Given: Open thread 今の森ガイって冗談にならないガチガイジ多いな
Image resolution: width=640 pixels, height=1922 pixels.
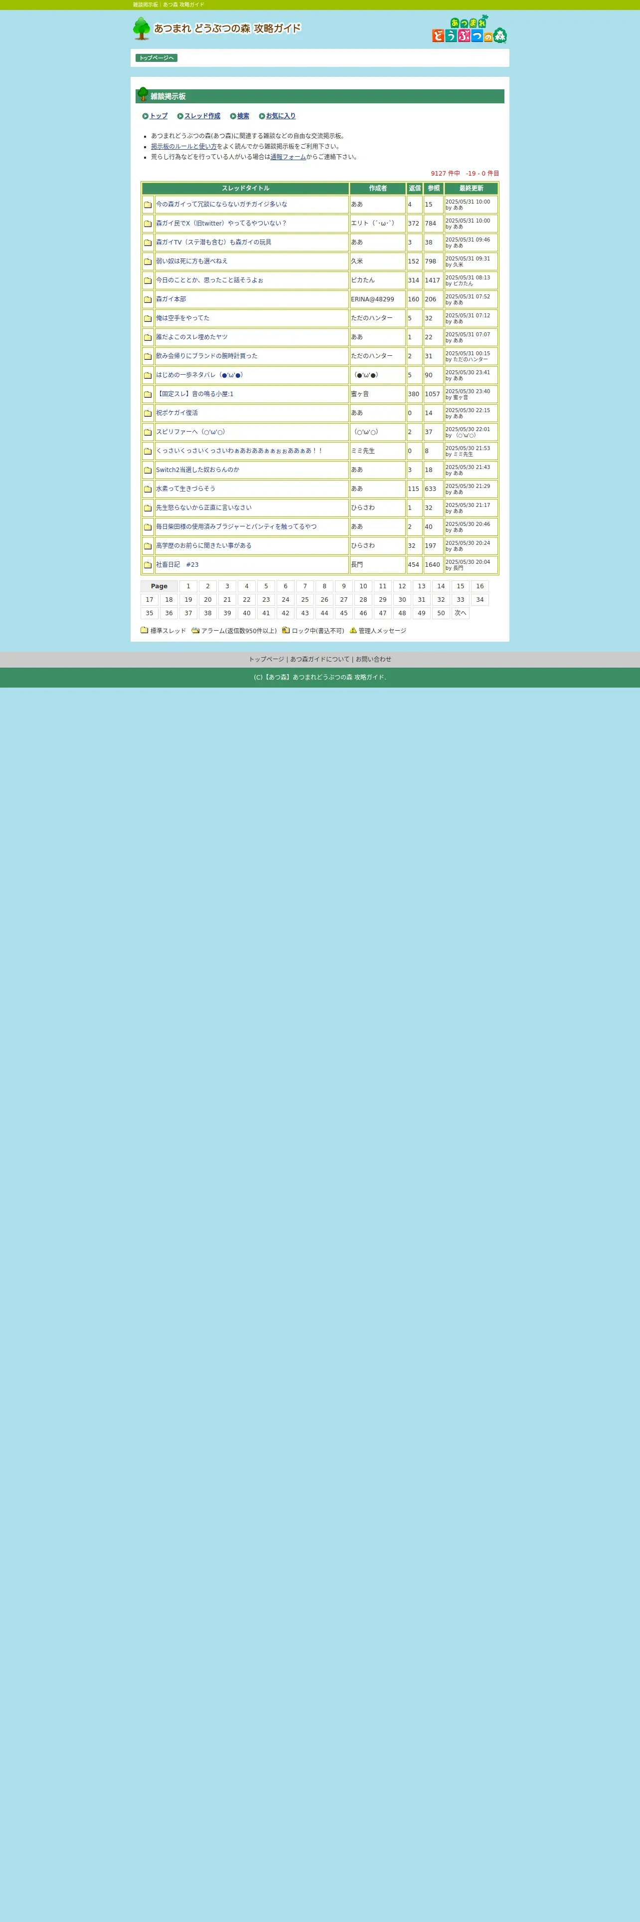Looking at the screenshot, I should (x=221, y=205).
